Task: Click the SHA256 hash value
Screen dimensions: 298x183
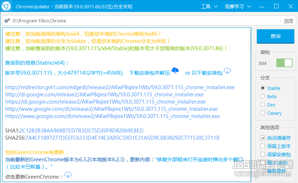Action: click(x=122, y=138)
